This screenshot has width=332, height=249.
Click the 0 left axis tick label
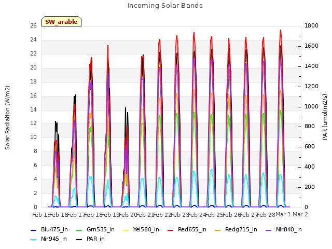click(x=35, y=207)
